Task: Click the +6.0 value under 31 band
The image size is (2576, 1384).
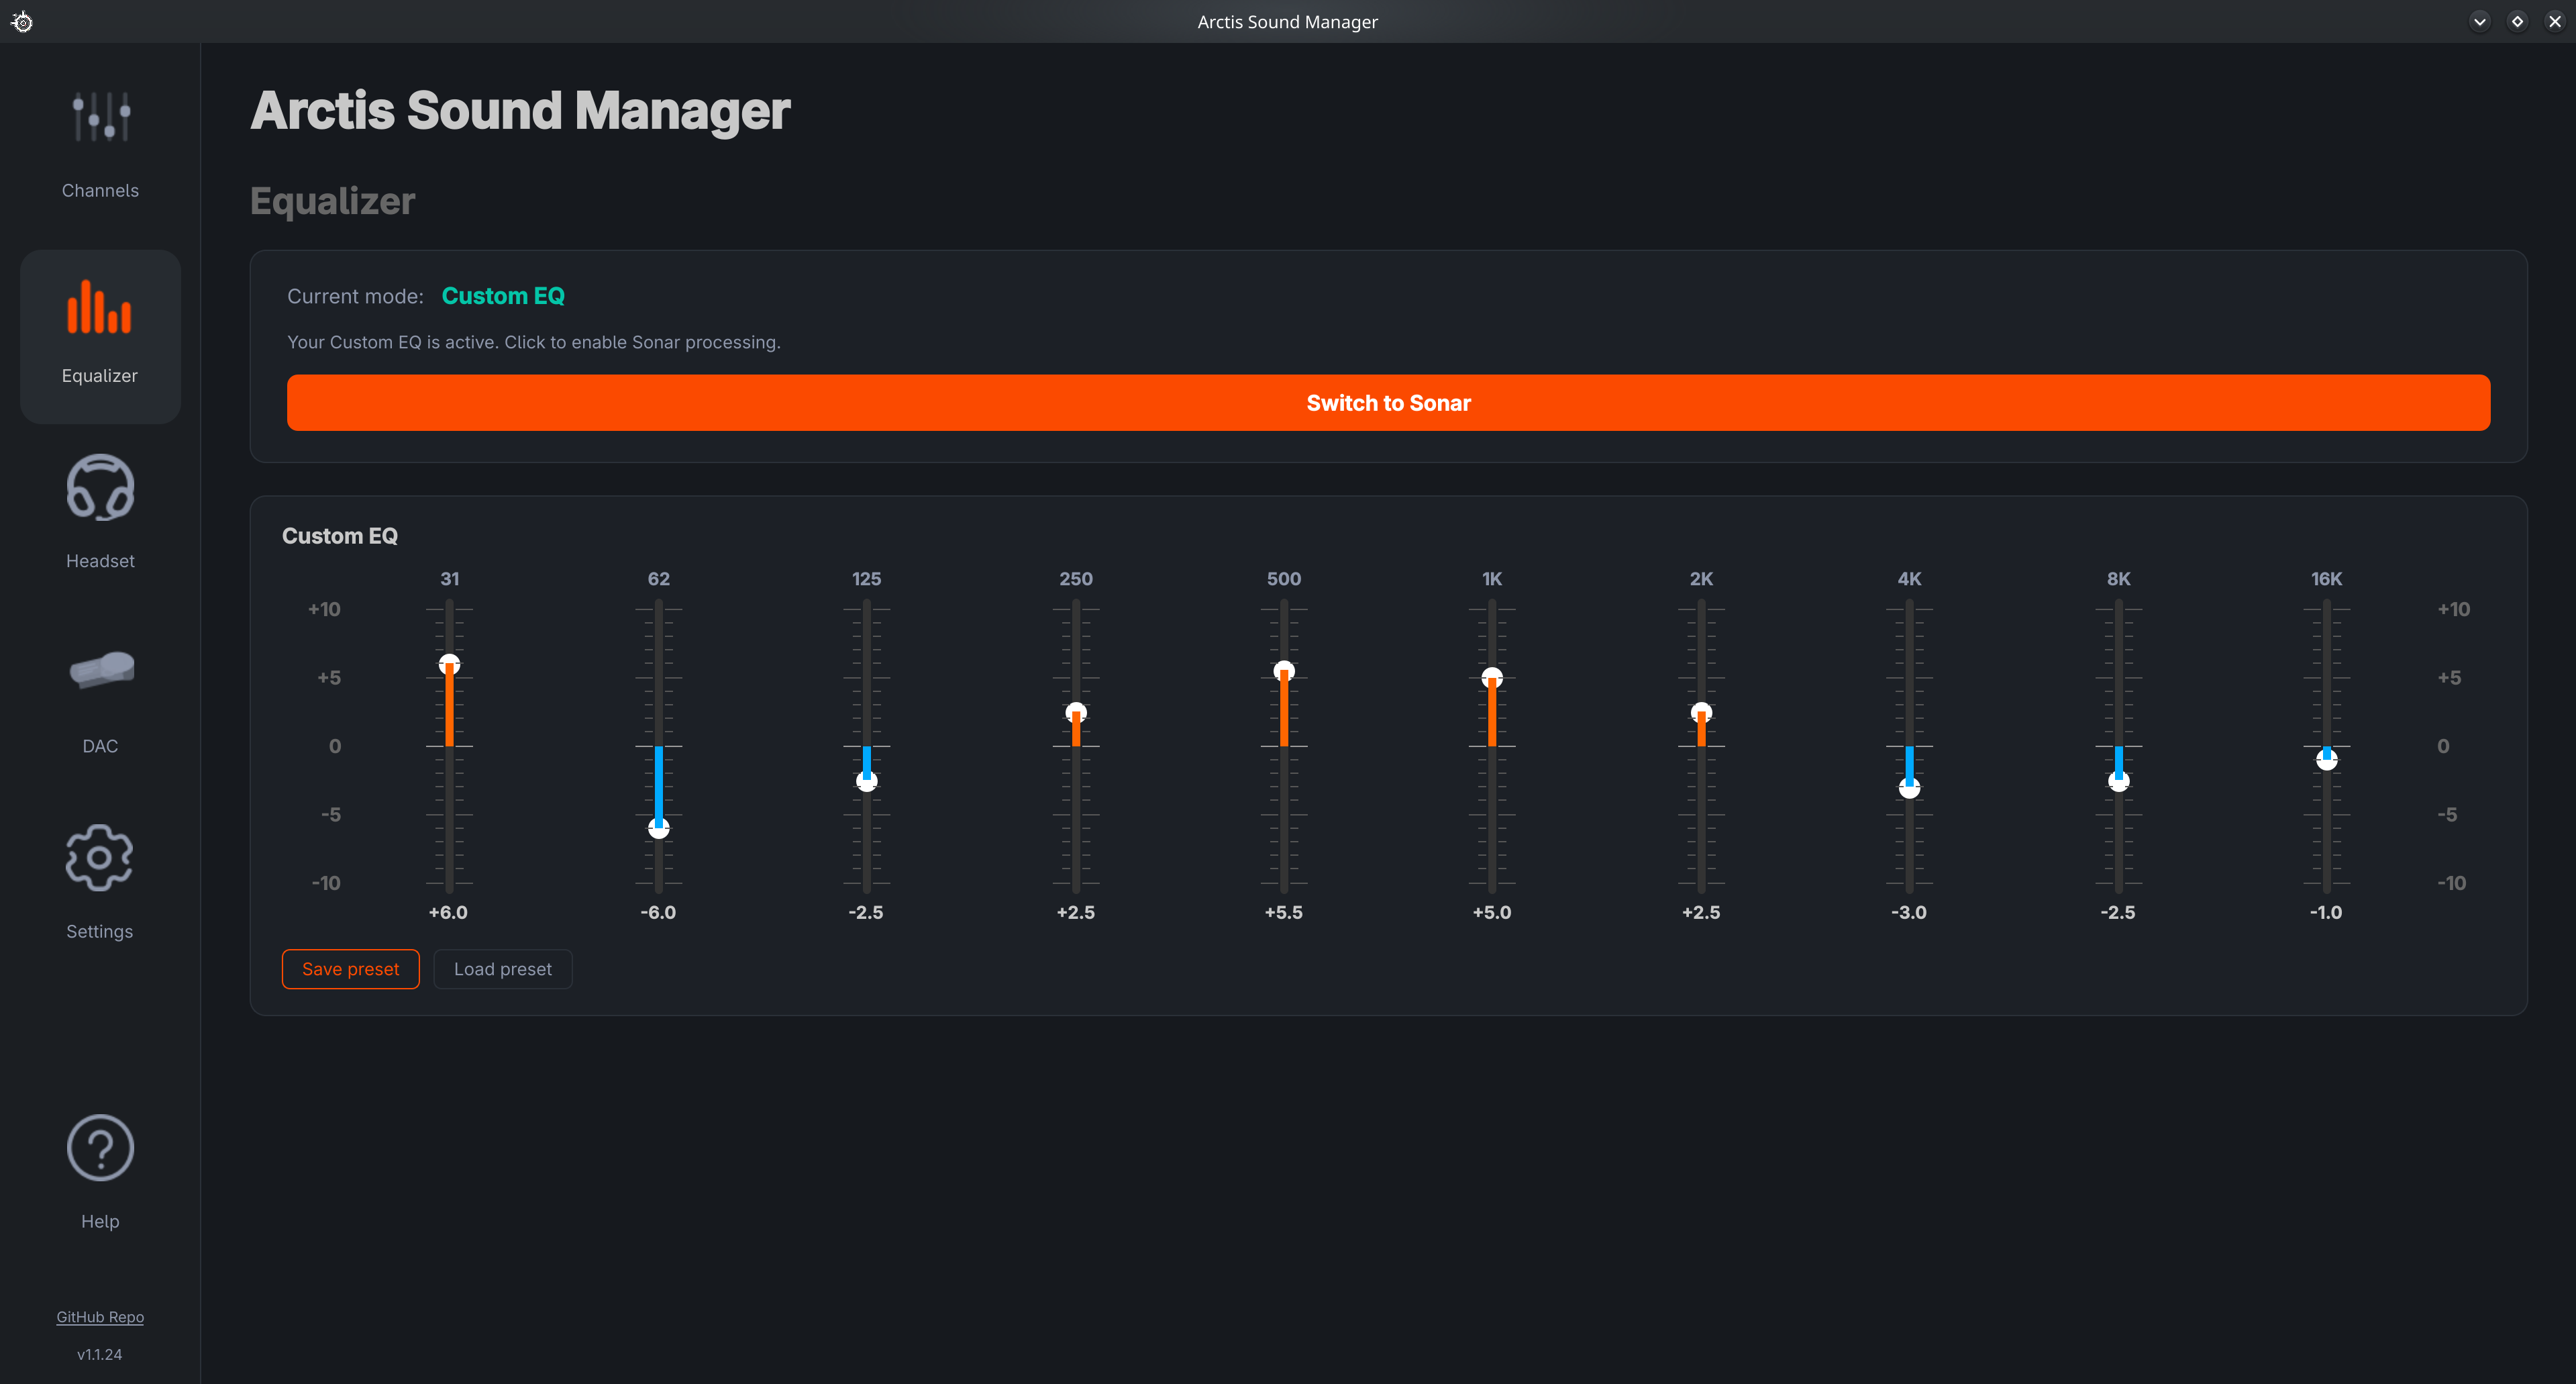Action: coord(448,912)
